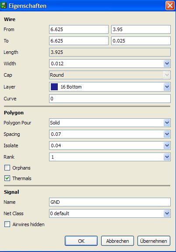
Task: Uncheck the Thermals checkbox
Action: 7,178
